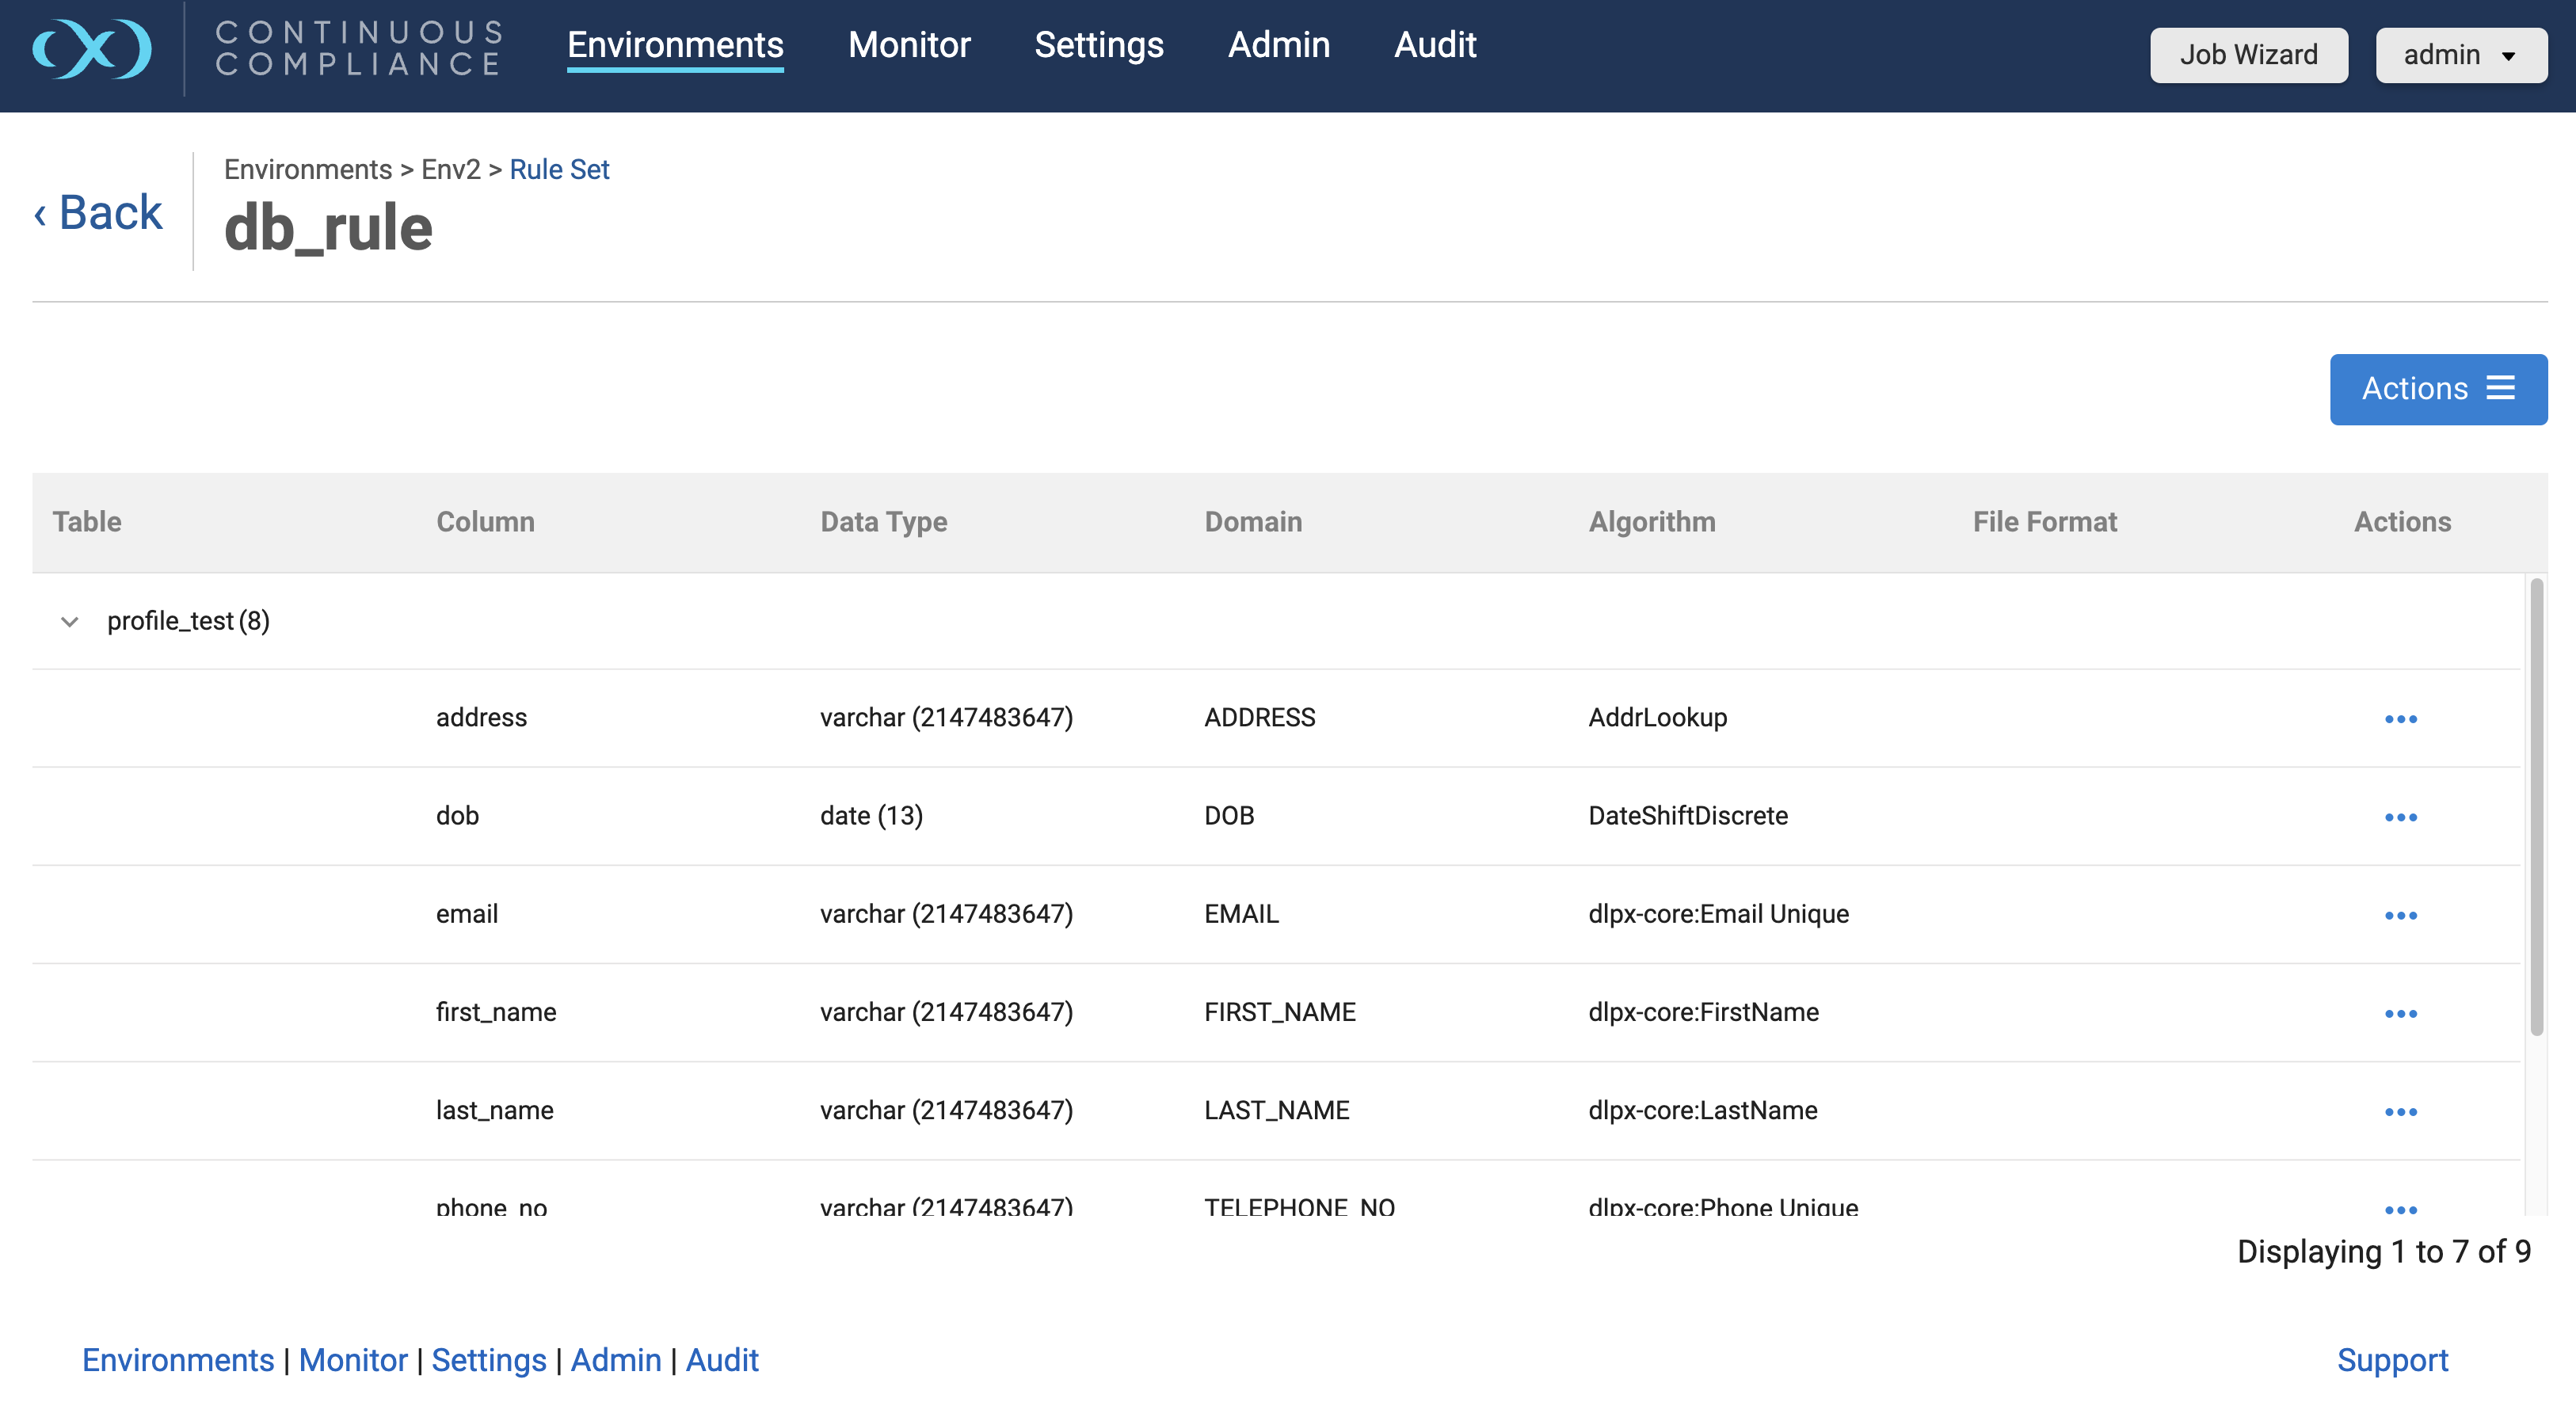Open the ellipsis menu for address row

tap(2400, 719)
